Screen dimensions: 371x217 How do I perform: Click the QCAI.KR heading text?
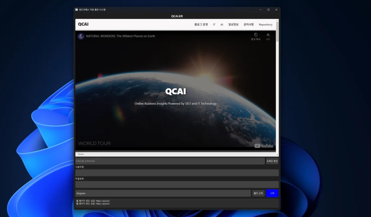click(x=177, y=16)
